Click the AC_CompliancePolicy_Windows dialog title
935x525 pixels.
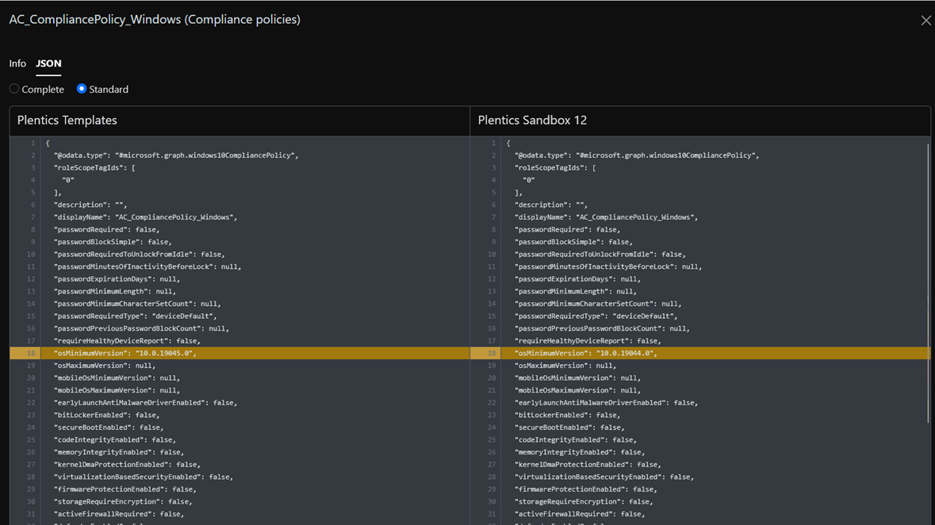155,20
